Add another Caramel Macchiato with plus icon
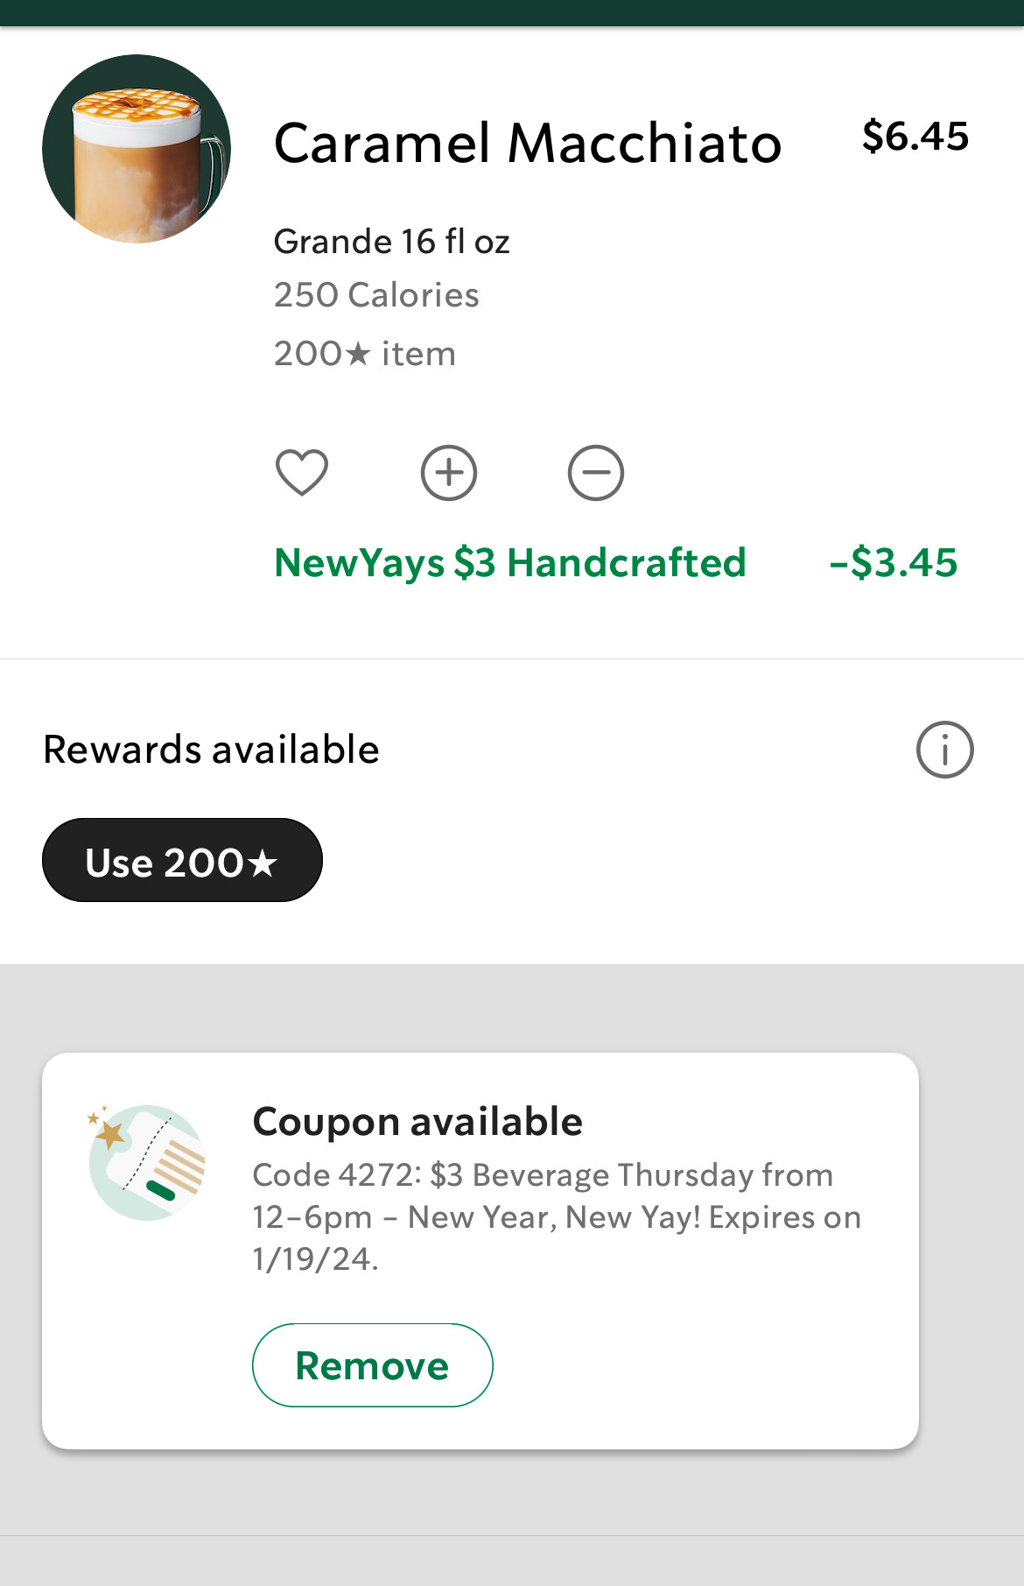This screenshot has width=1024, height=1586. (x=449, y=473)
